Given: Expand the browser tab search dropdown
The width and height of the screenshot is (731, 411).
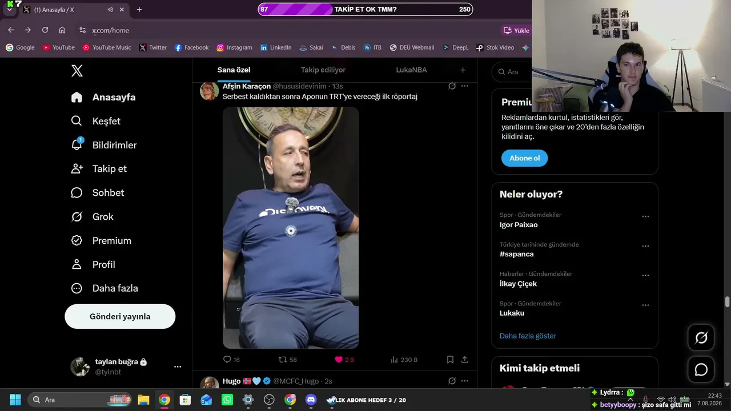Looking at the screenshot, I should (9, 10).
